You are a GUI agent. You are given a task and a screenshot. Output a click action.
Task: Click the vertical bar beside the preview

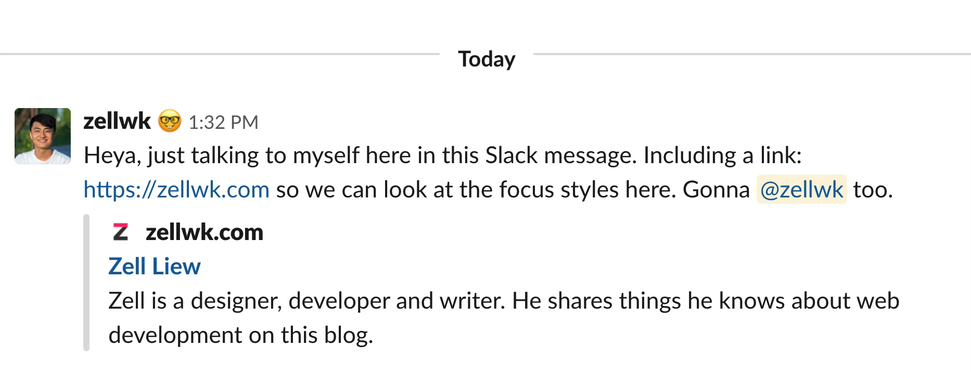(x=87, y=281)
